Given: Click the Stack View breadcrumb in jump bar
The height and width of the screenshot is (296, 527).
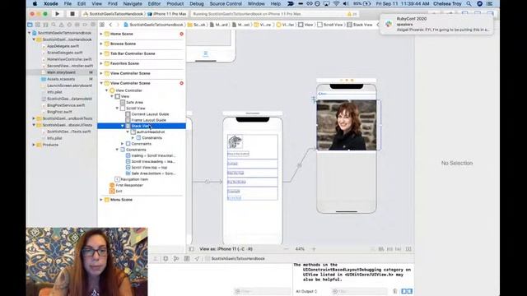Looking at the screenshot, I should coord(359,25).
